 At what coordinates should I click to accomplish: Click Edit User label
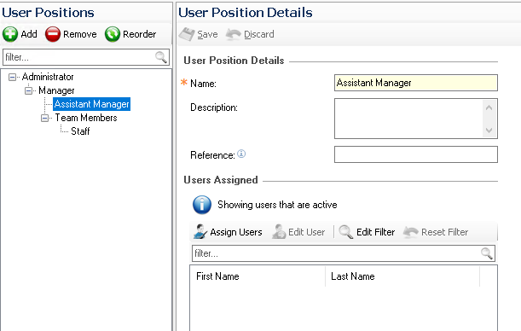[x=307, y=232]
